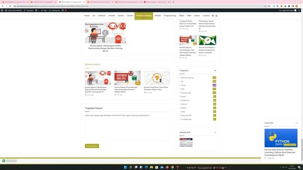The image size is (303, 170).
Task: Open the Contact navigation item
Action: pyautogui.click(x=206, y=16)
